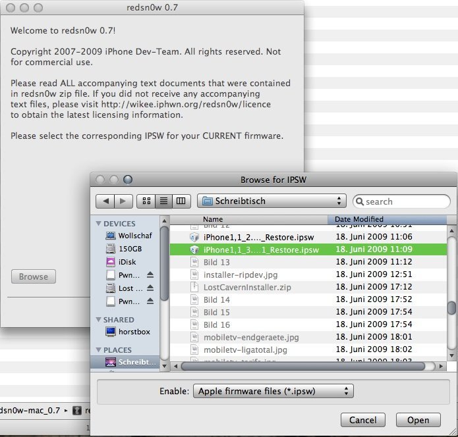Click the date 18. Juni 2009 12:51
458x437 pixels.
pyautogui.click(x=374, y=274)
